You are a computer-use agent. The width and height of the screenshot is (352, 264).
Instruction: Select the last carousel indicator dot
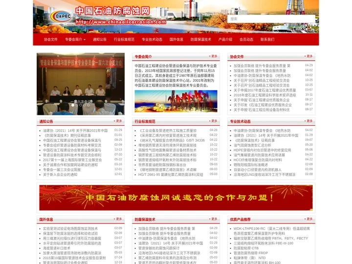88,105
